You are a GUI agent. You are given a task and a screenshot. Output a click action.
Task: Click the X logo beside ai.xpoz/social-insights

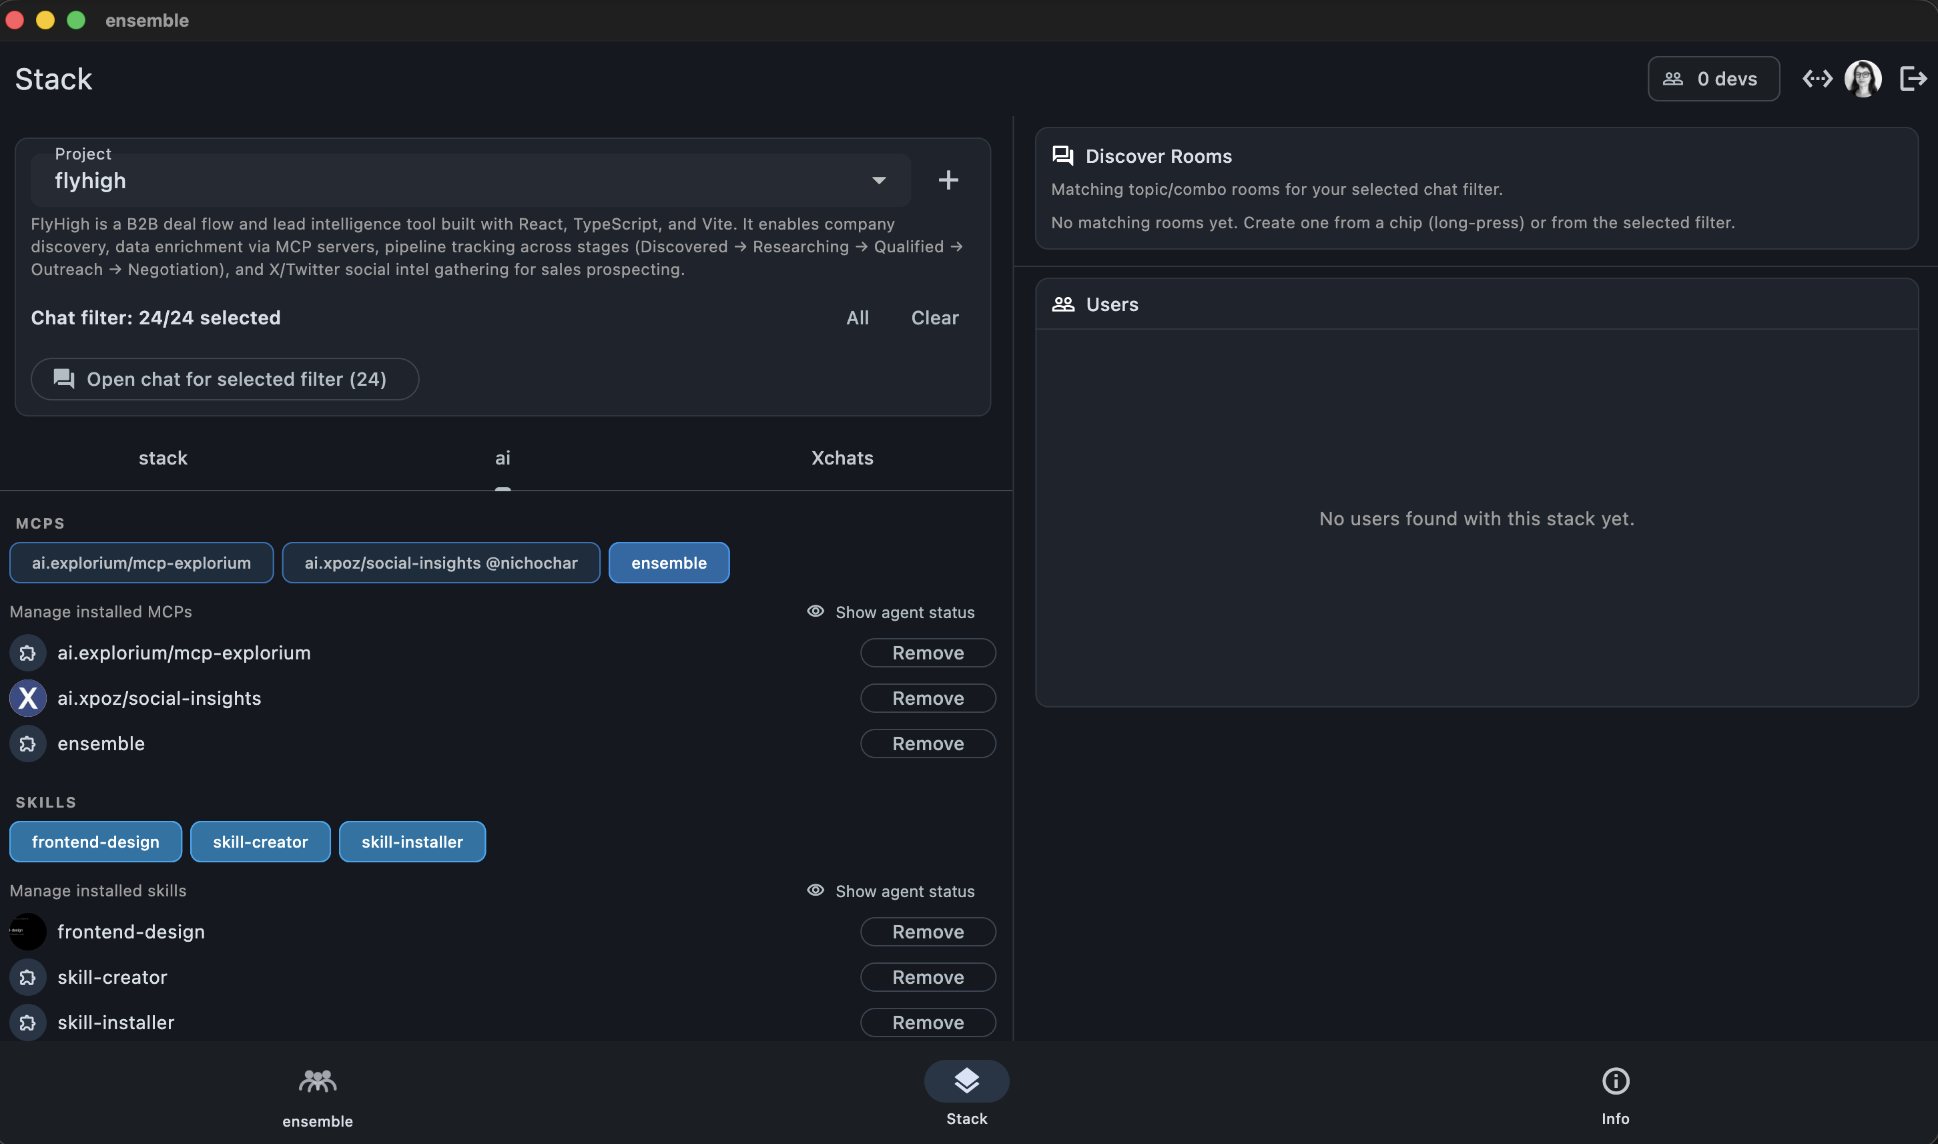27,697
